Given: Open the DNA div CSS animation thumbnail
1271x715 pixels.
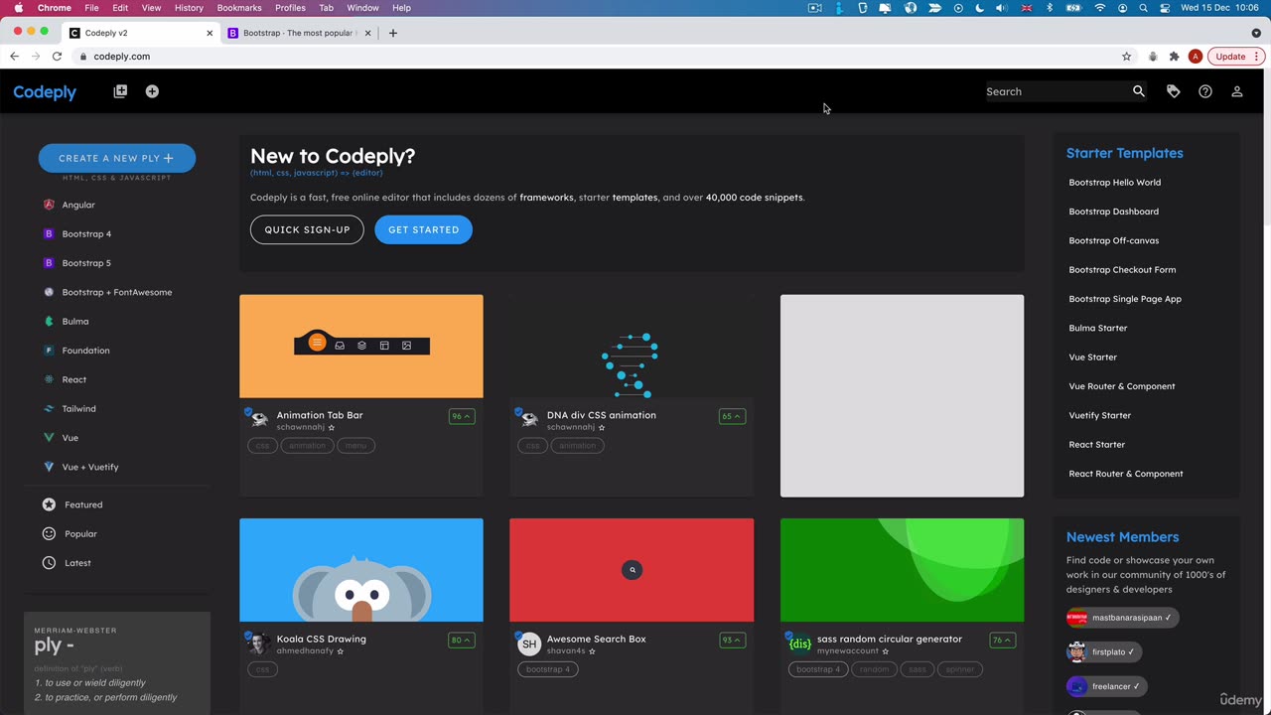Looking at the screenshot, I should (632, 347).
